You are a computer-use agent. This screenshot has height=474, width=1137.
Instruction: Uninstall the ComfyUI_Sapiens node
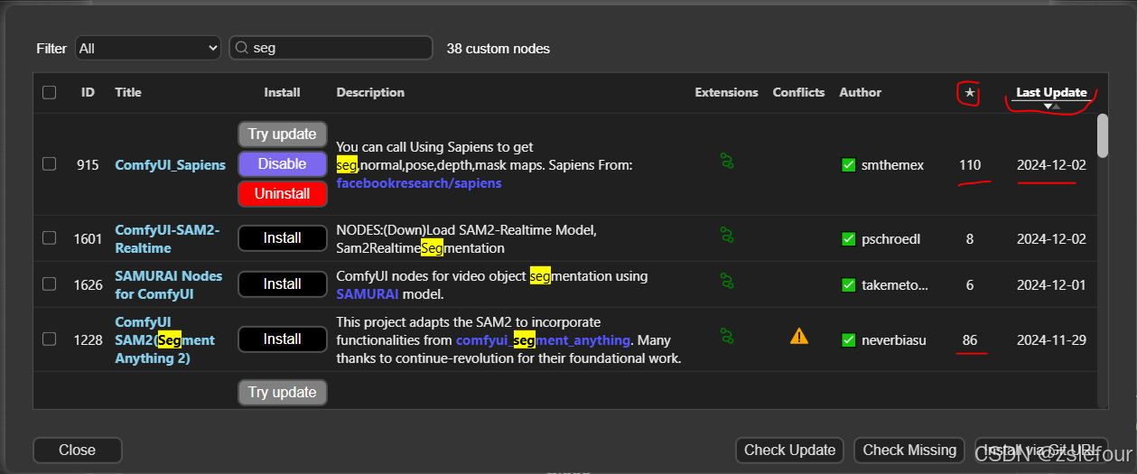click(x=283, y=193)
